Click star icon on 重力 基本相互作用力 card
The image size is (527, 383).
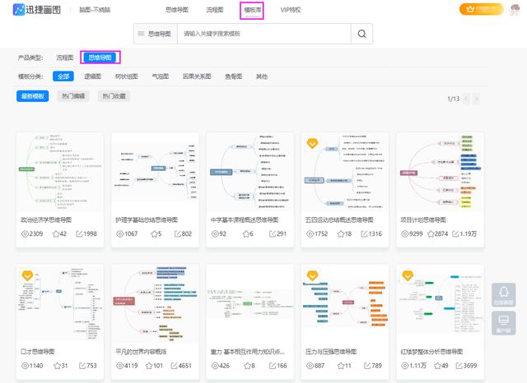[247, 366]
